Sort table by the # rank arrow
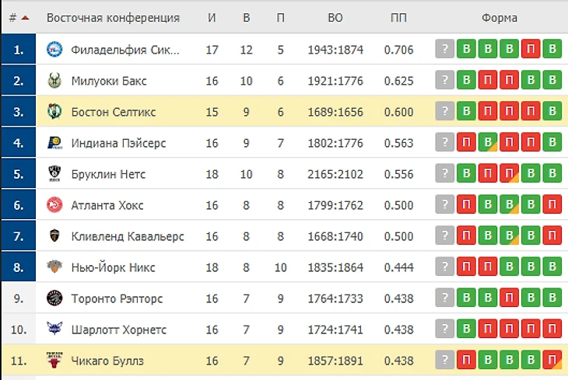Screen dimensions: 568x380 click(25, 17)
